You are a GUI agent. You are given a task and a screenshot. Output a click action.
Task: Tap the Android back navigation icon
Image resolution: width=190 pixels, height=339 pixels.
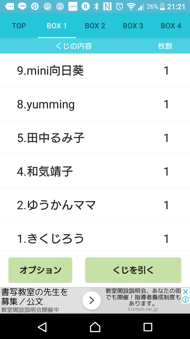click(x=42, y=327)
